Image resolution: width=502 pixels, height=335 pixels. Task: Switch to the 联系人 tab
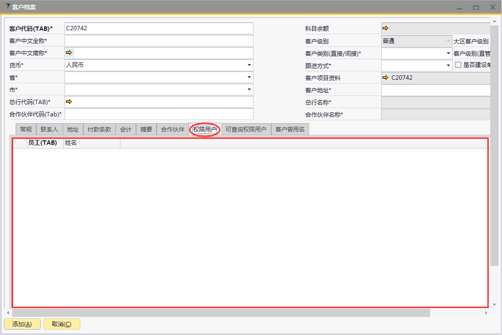coord(49,129)
